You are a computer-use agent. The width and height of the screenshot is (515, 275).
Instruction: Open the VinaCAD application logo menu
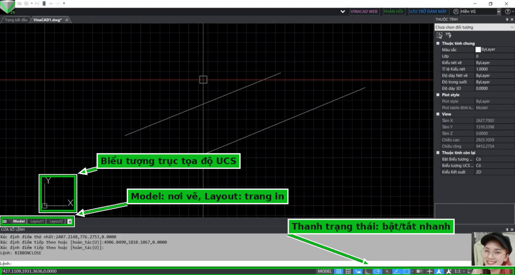pyautogui.click(x=7, y=7)
